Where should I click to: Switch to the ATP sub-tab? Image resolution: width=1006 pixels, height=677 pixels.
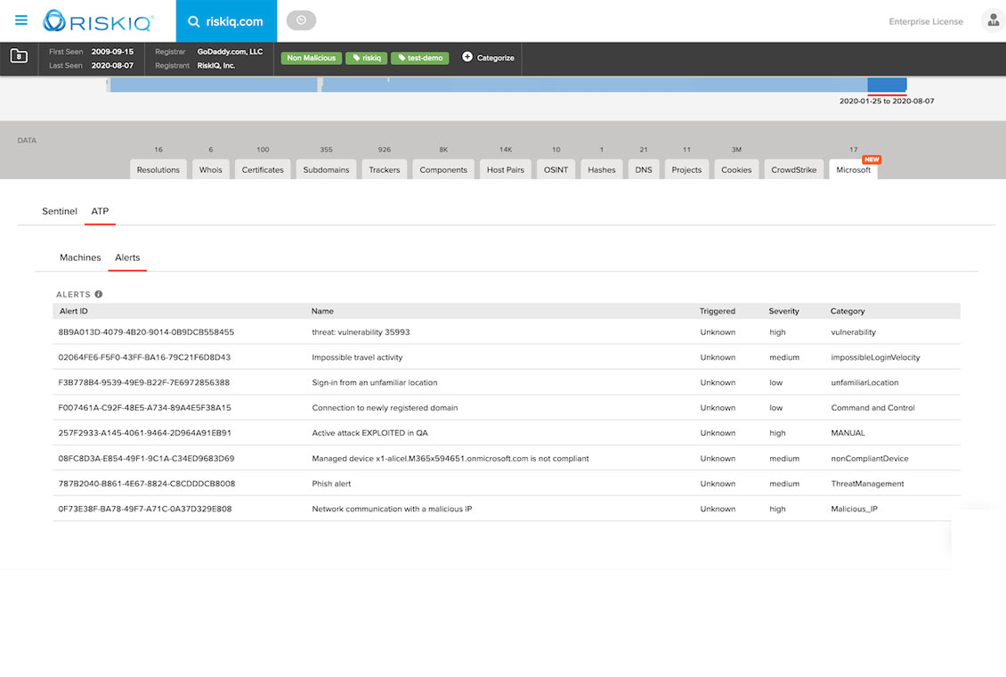100,211
